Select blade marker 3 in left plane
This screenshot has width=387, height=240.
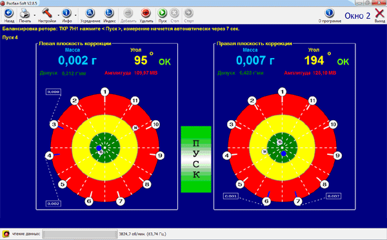(x=54, y=125)
